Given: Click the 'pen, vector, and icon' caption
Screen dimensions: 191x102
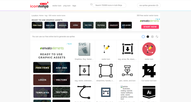Looking at the screenshot, I should point(127,81).
